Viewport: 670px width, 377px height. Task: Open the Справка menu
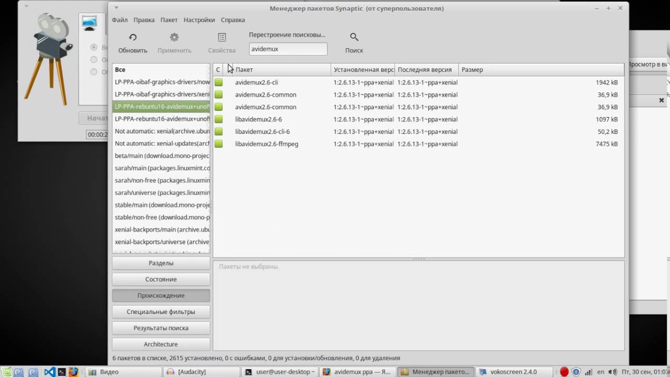point(233,20)
